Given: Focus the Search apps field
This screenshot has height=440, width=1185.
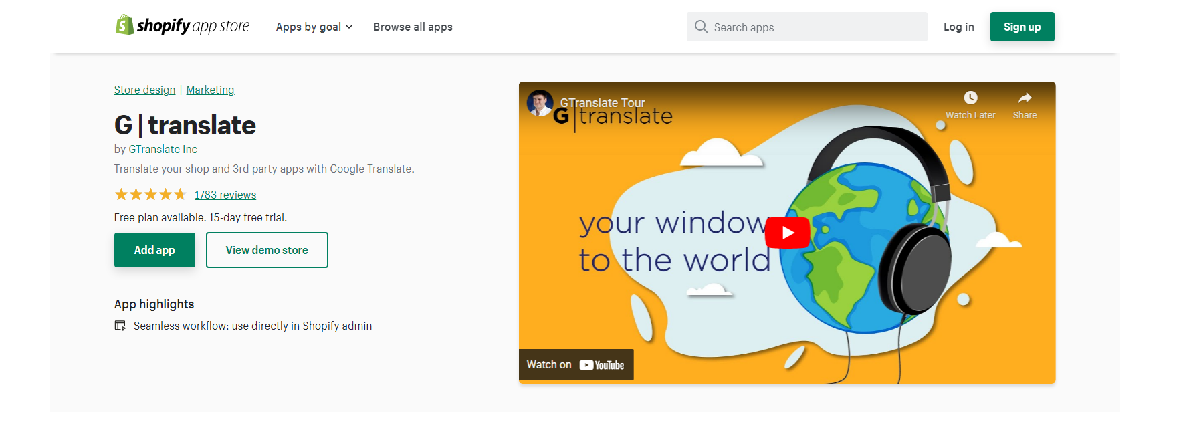Looking at the screenshot, I should [806, 27].
